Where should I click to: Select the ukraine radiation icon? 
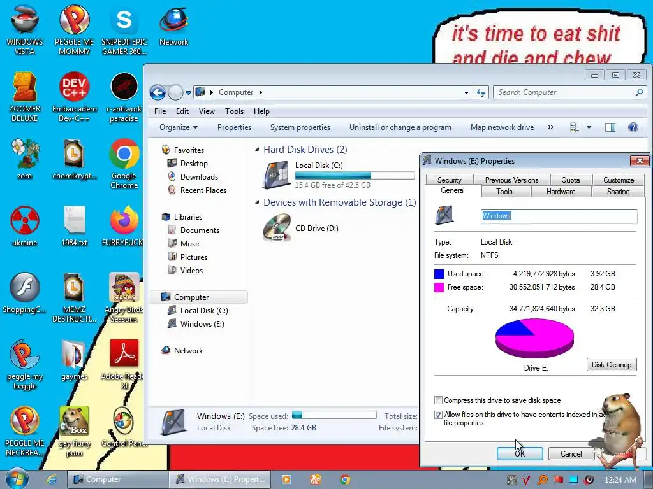tap(25, 225)
